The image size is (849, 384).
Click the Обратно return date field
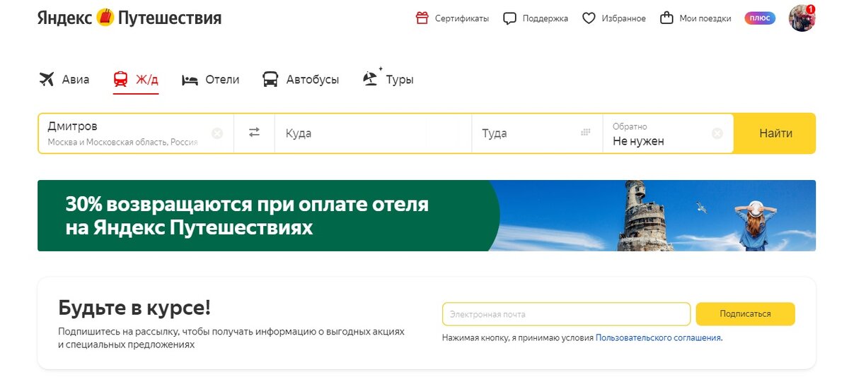[x=669, y=133]
